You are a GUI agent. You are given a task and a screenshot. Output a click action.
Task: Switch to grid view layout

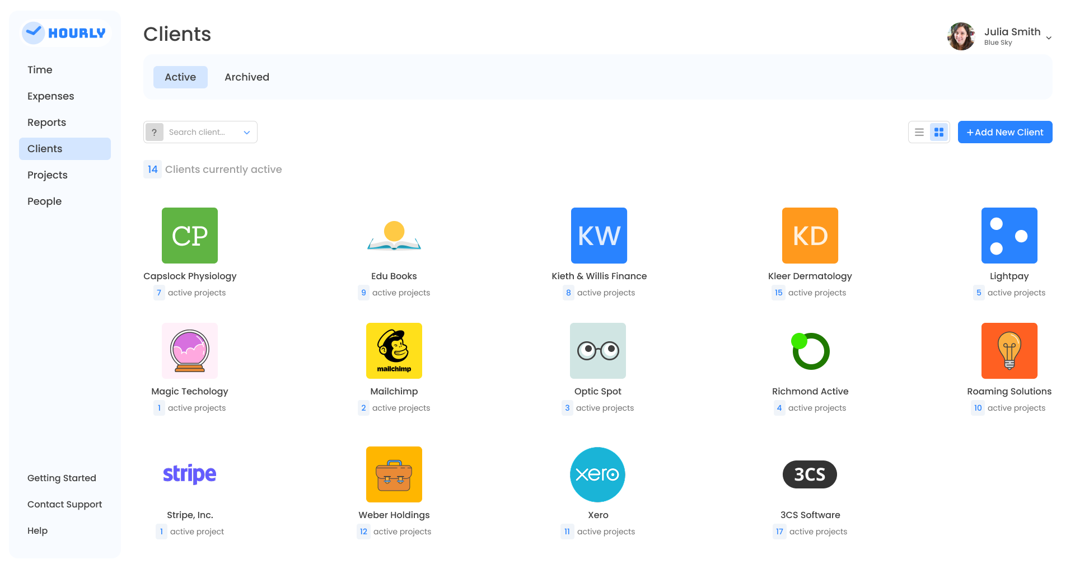[939, 133]
